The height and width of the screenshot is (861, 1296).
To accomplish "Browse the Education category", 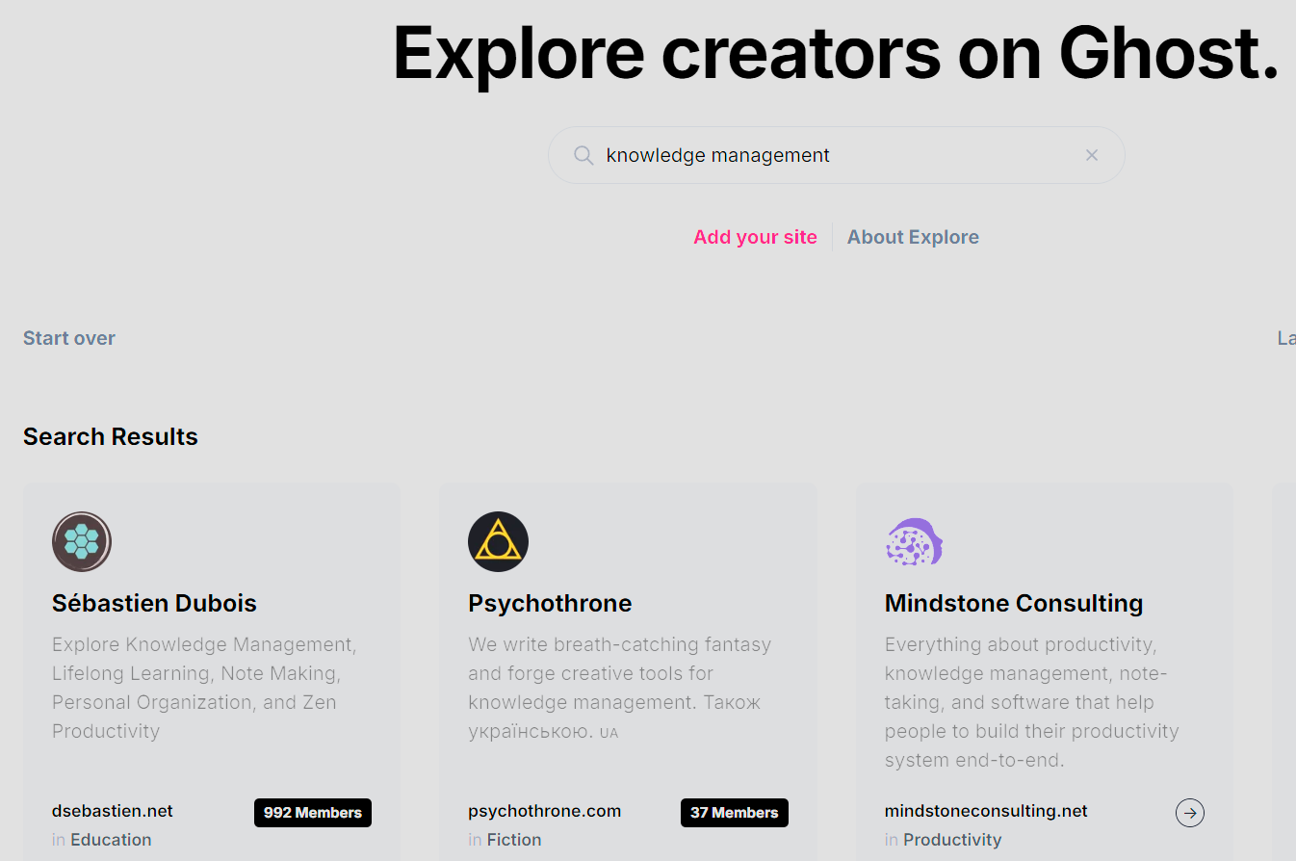I will click(111, 839).
